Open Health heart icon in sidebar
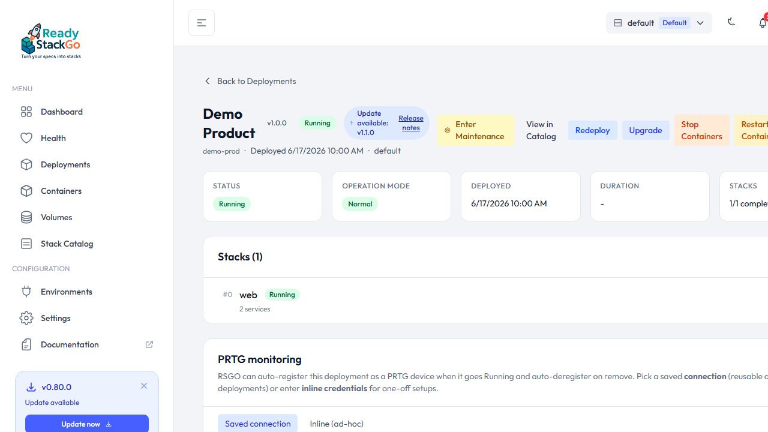768x432 pixels. (26, 138)
